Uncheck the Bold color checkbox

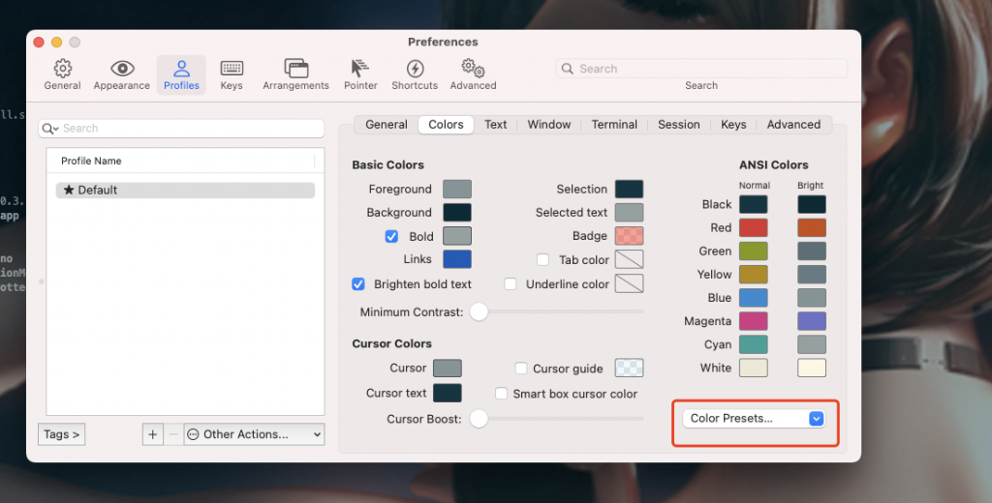[392, 236]
